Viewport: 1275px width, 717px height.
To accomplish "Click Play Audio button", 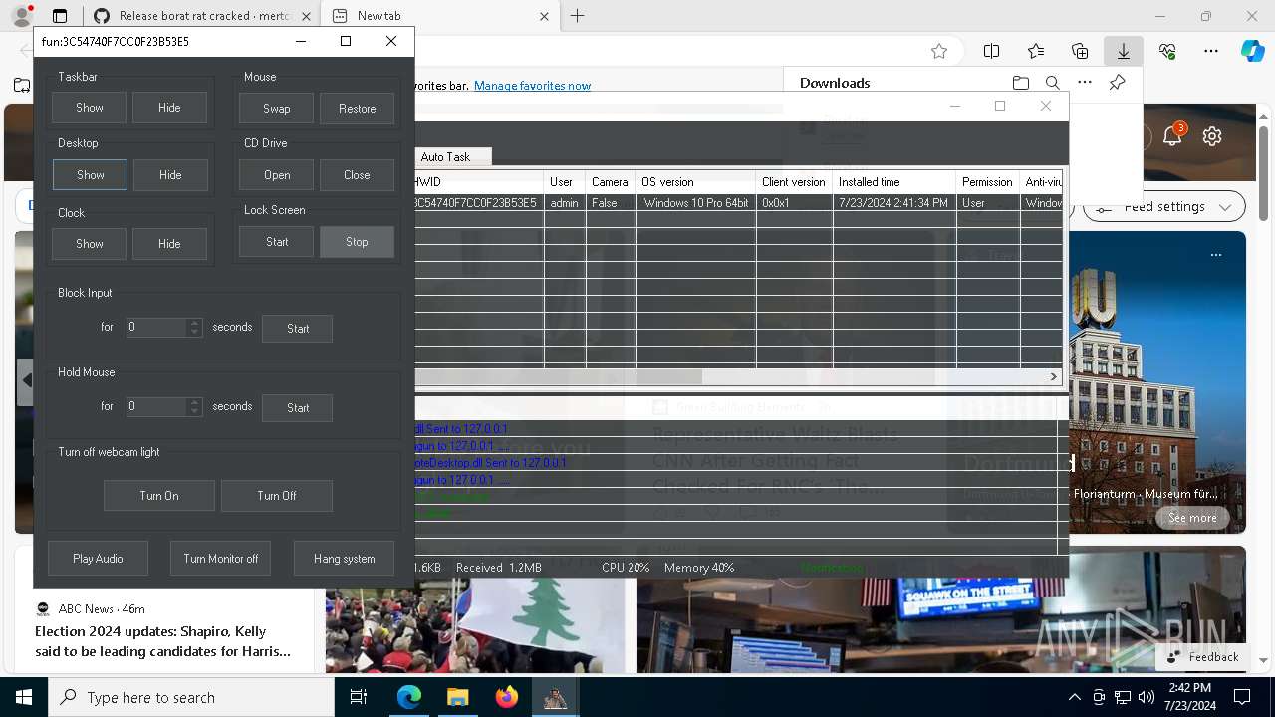I will point(98,559).
